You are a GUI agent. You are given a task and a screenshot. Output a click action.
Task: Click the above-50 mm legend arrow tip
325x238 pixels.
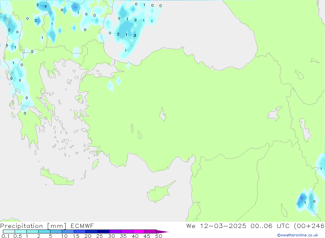tap(162, 232)
